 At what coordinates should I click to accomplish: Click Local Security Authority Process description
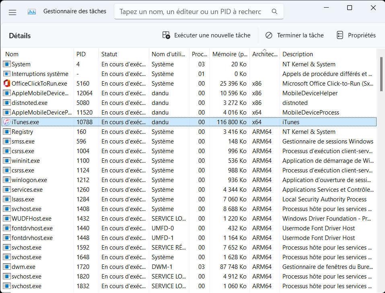point(324,199)
